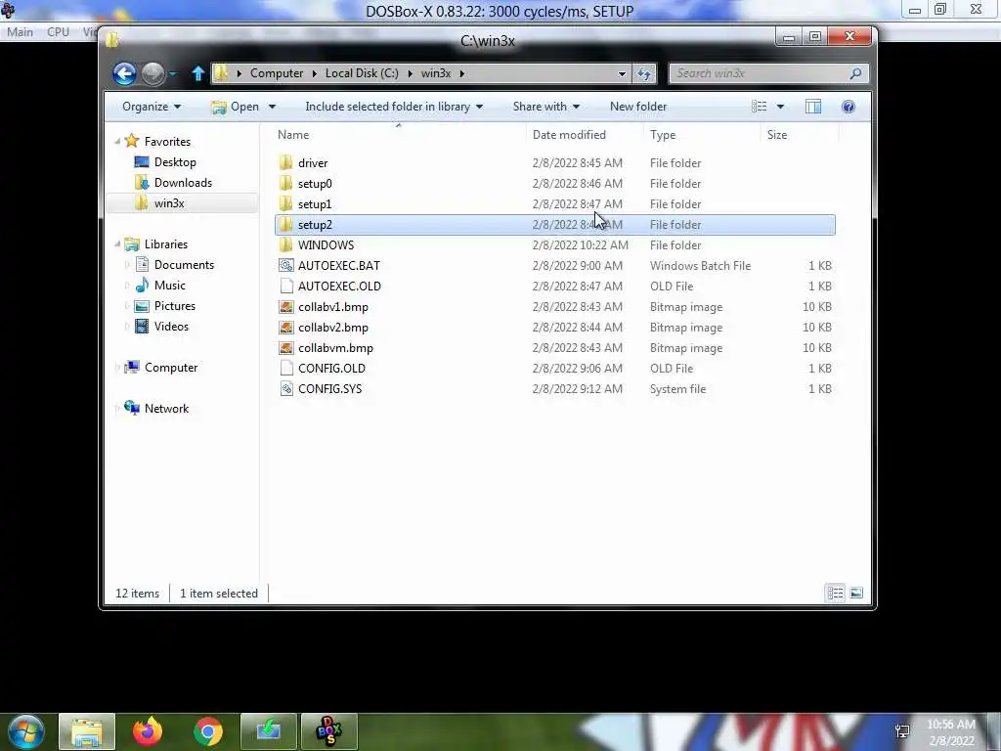This screenshot has height=751, width=1001.
Task: Select win3x in the navigation pane
Action: coord(169,203)
